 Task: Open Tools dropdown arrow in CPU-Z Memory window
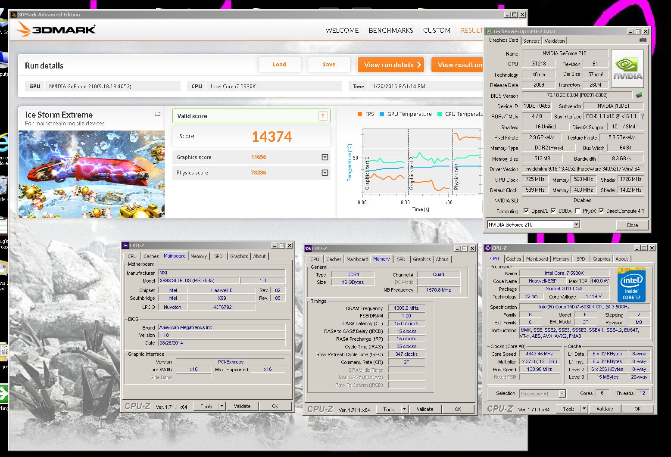tap(404, 409)
